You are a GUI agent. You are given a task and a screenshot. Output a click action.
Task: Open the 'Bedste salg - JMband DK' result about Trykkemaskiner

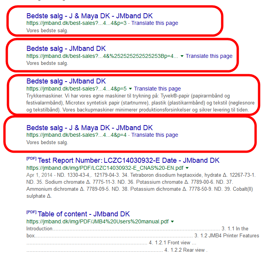point(66,81)
